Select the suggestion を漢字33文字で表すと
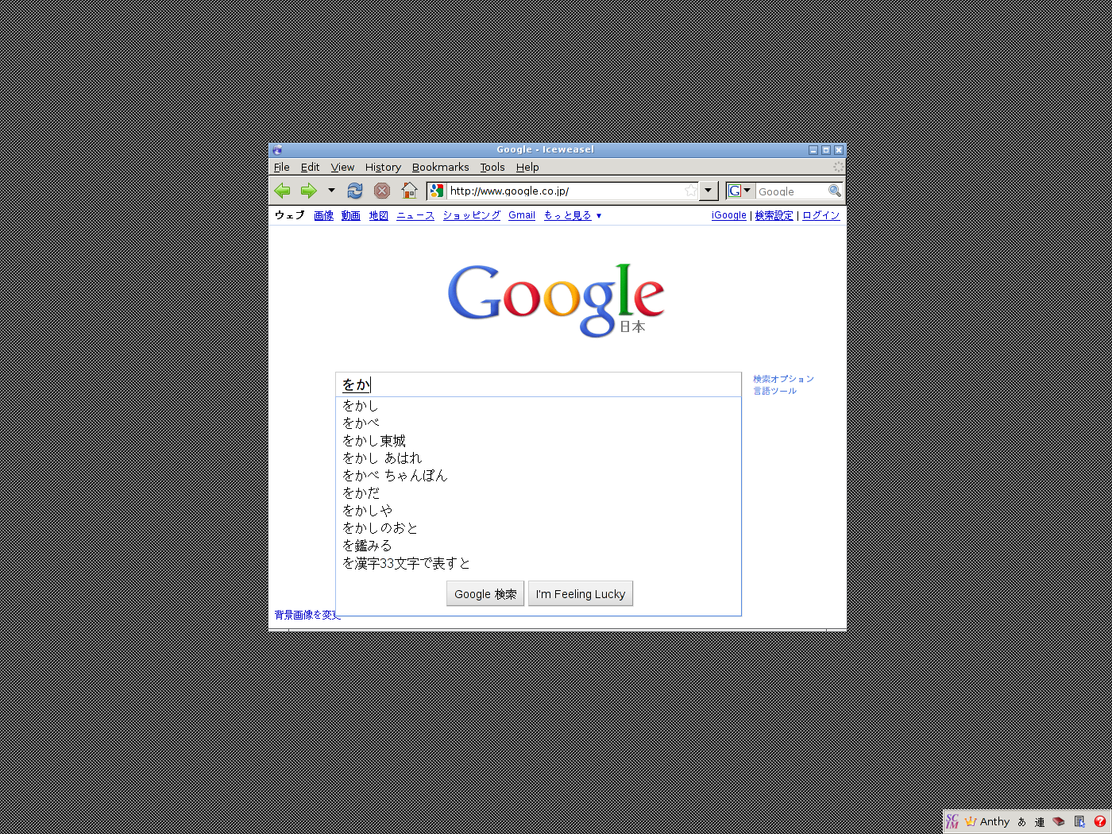Viewport: 1112px width, 834px height. (539, 563)
